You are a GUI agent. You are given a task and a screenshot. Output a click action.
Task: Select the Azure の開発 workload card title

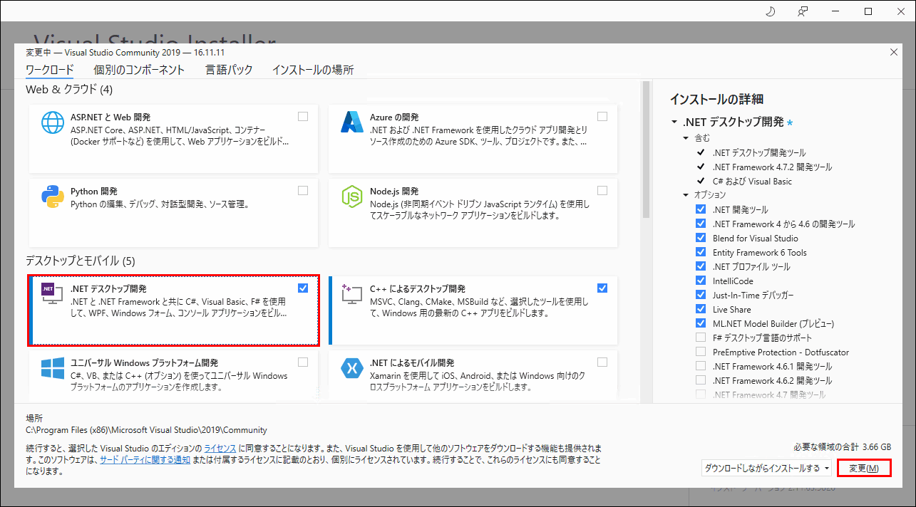point(394,117)
